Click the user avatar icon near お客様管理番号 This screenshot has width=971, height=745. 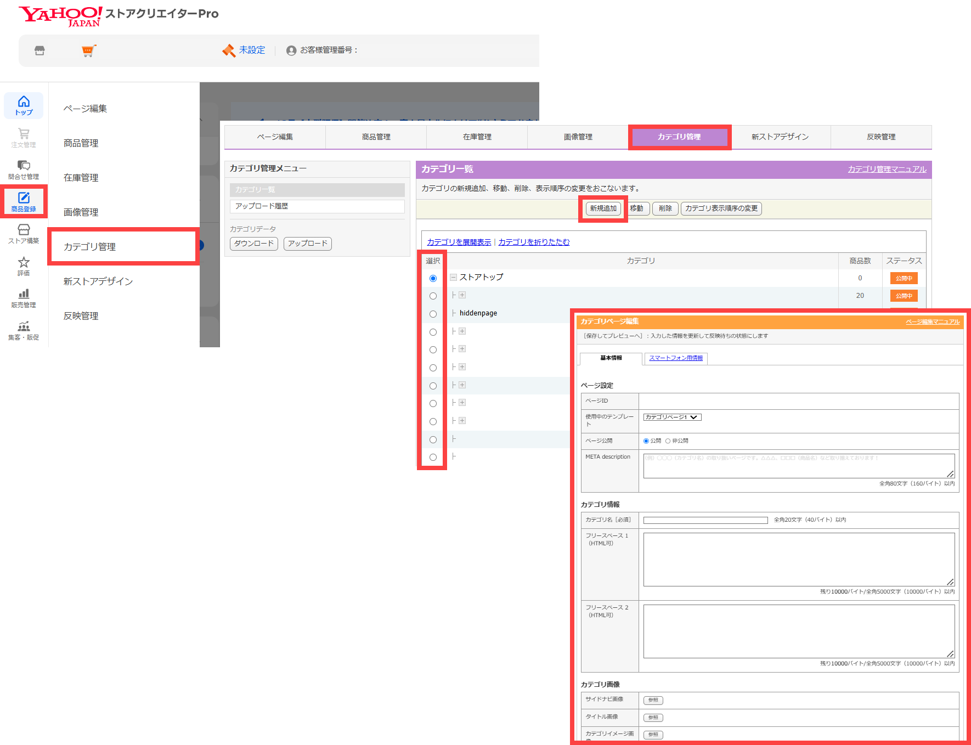[x=291, y=50]
